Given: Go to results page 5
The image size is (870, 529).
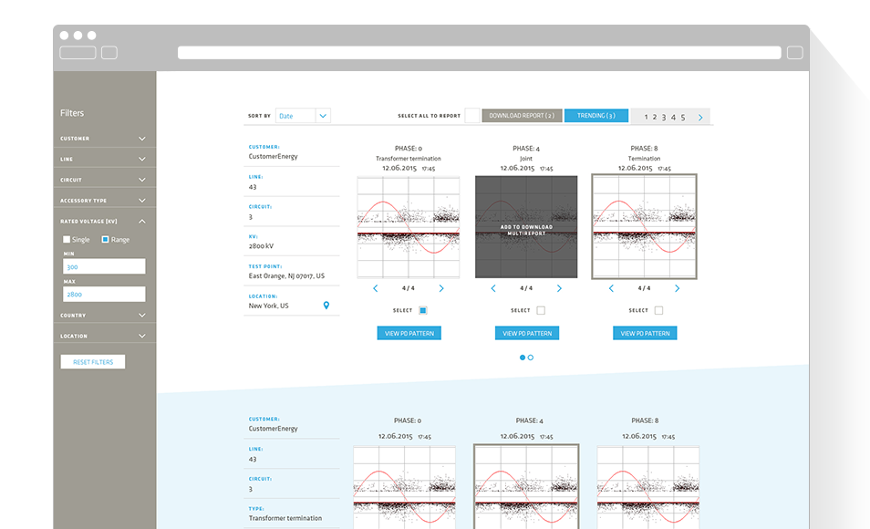Looking at the screenshot, I should tap(683, 117).
